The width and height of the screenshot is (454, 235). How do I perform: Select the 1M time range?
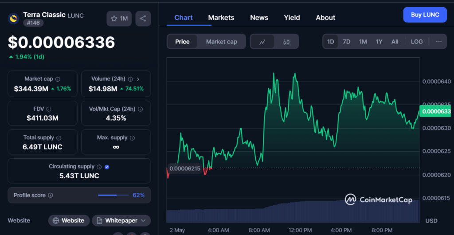(363, 42)
